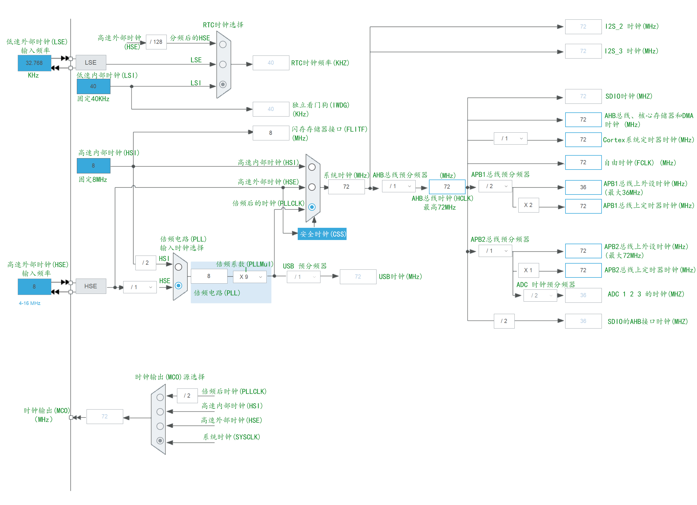Click the LSE input frequency 32.768 field
This screenshot has width=697, height=505.
click(34, 63)
